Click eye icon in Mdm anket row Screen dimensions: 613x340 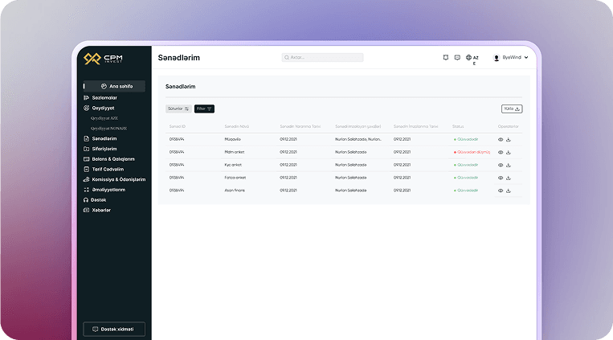pos(501,152)
